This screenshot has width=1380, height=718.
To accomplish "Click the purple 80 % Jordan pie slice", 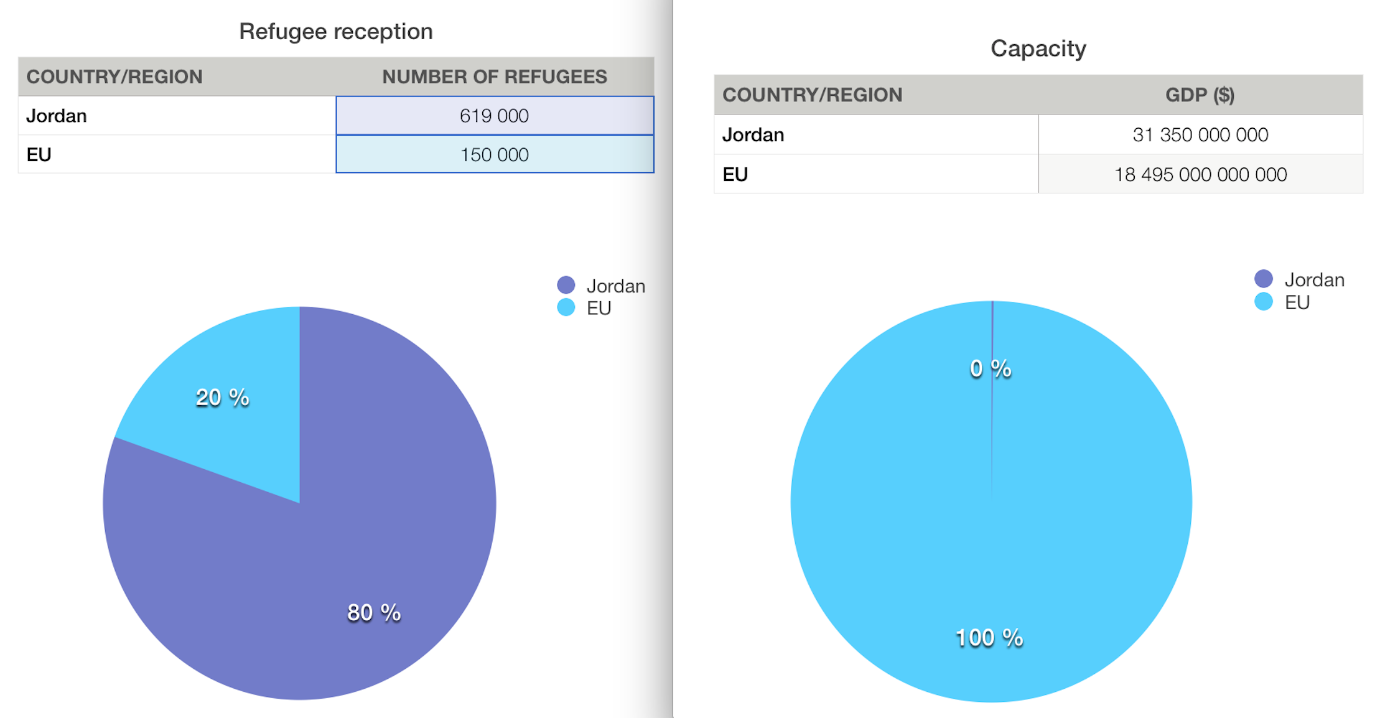I will (x=373, y=560).
